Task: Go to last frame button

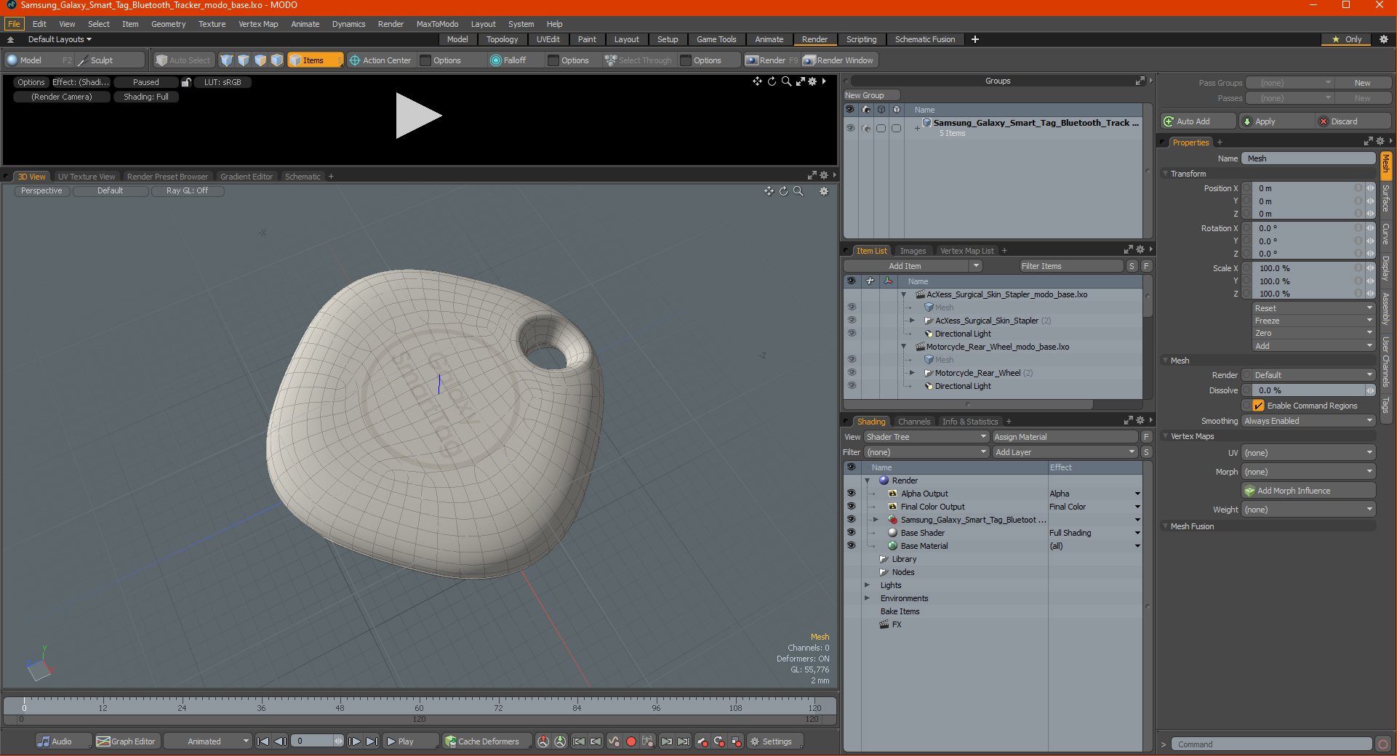Action: pyautogui.click(x=372, y=741)
